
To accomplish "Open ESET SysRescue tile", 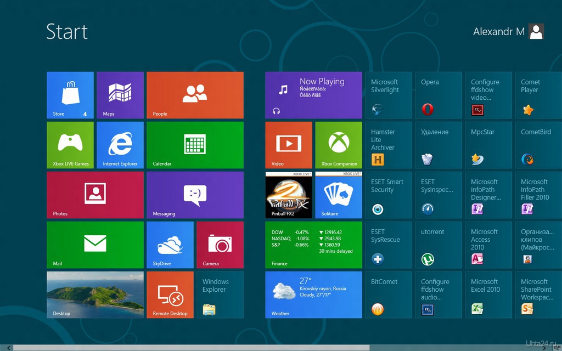I will click(389, 245).
